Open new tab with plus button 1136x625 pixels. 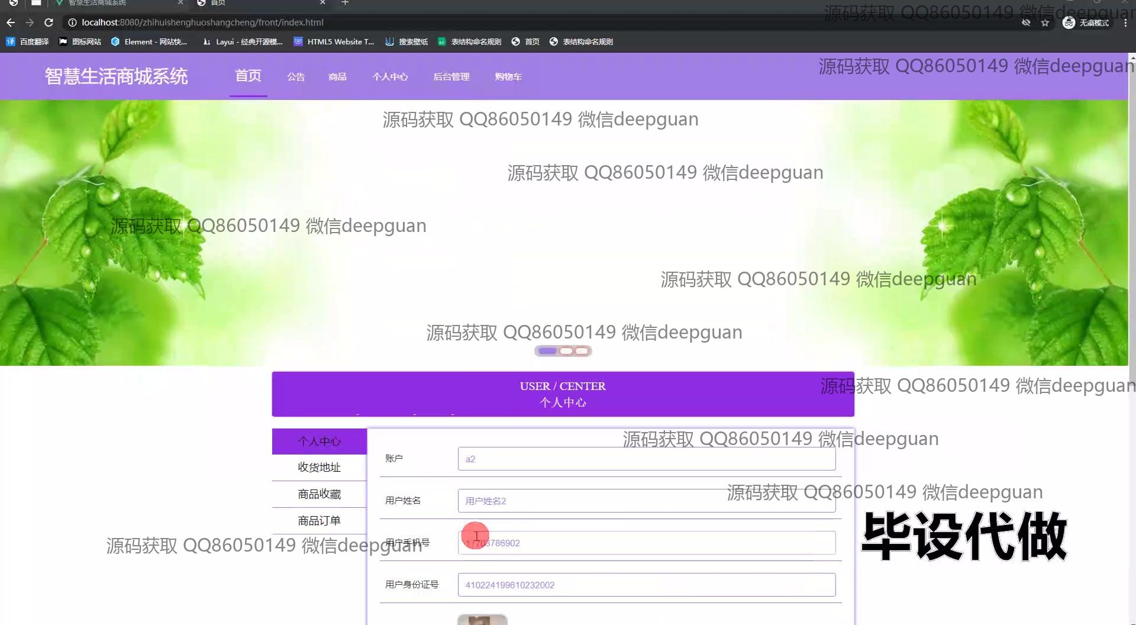click(345, 3)
